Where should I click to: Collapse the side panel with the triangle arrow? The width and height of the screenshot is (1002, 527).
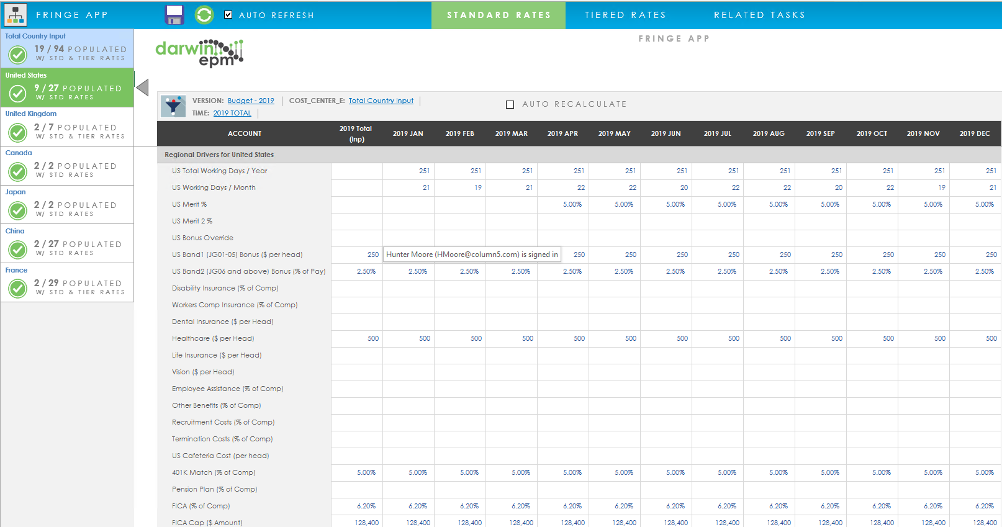pyautogui.click(x=142, y=88)
